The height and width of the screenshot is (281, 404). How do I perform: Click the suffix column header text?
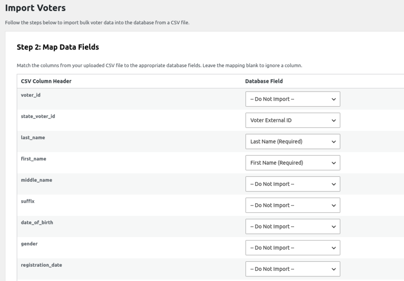point(28,201)
